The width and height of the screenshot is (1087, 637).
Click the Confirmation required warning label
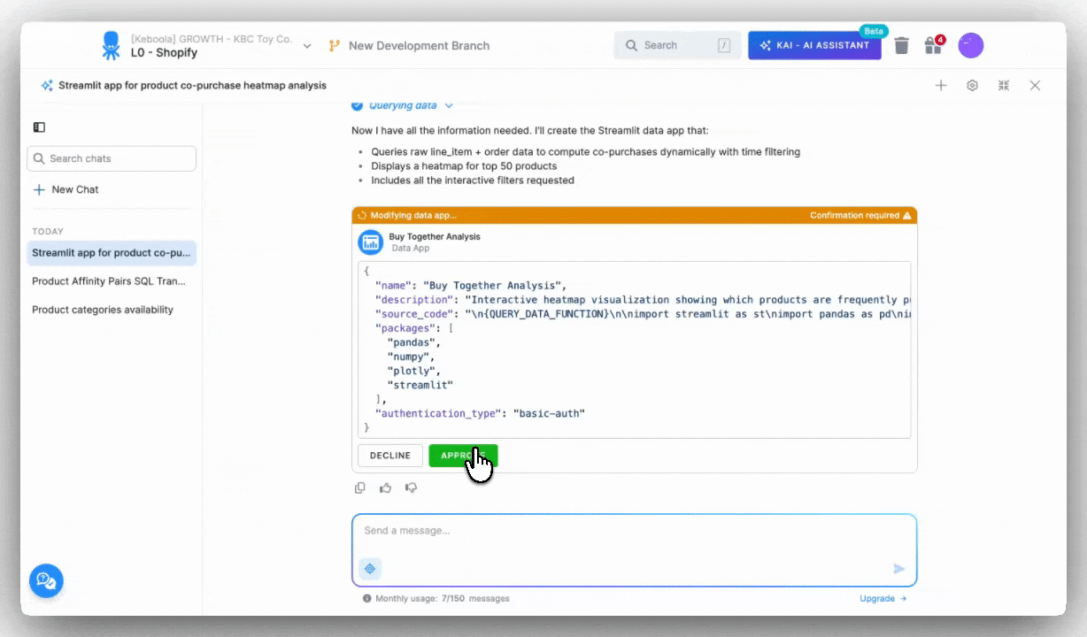860,215
